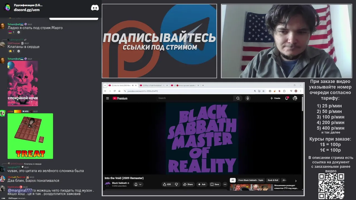Dislike the video
This screenshot has width=356, height=200.
click(176, 184)
